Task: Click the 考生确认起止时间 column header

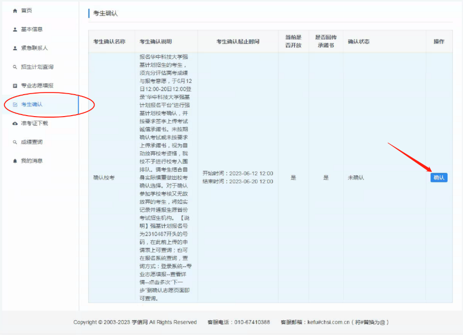Action: pyautogui.click(x=238, y=41)
